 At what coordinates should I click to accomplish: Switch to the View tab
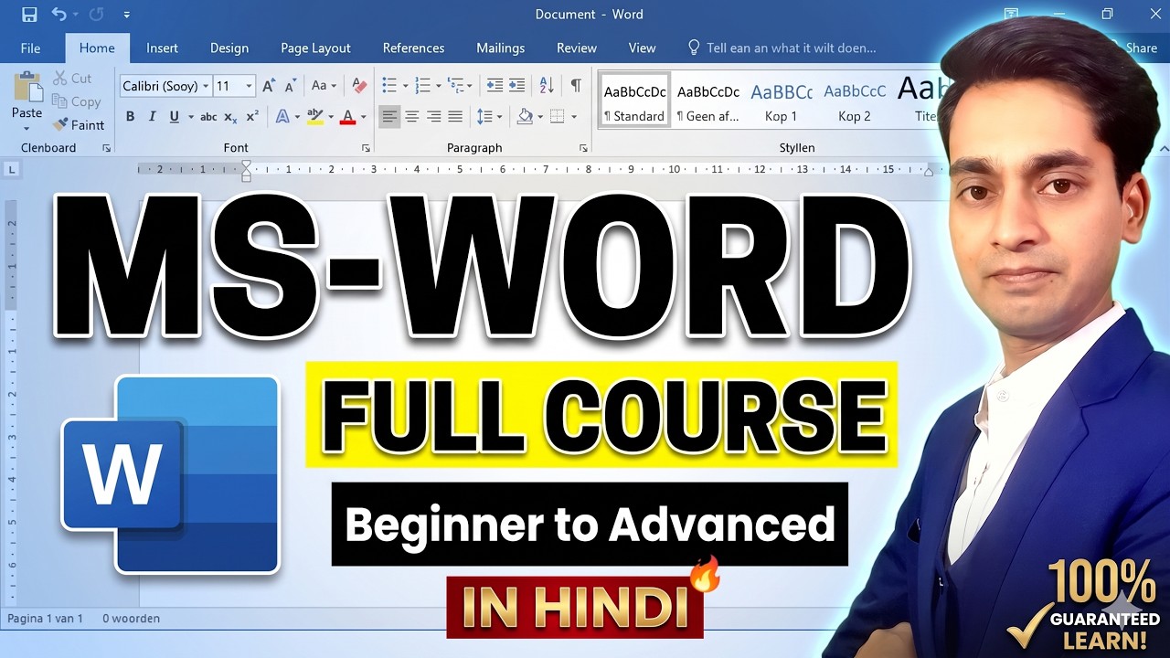tap(642, 48)
